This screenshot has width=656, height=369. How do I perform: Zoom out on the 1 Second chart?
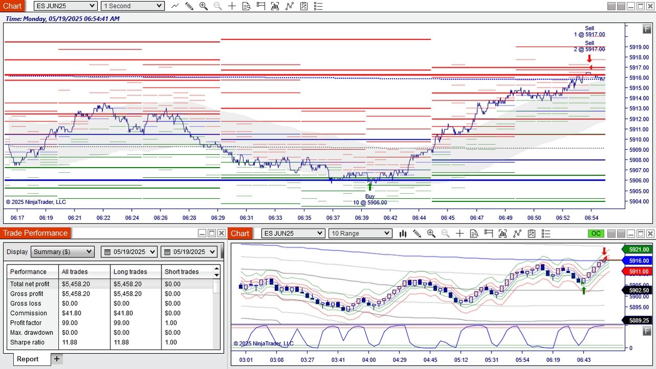[x=218, y=6]
